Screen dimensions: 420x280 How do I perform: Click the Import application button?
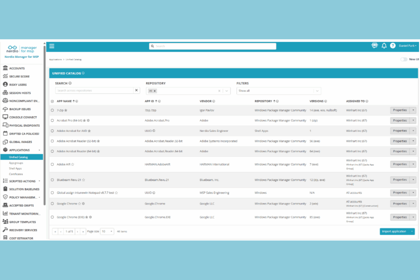click(394, 231)
